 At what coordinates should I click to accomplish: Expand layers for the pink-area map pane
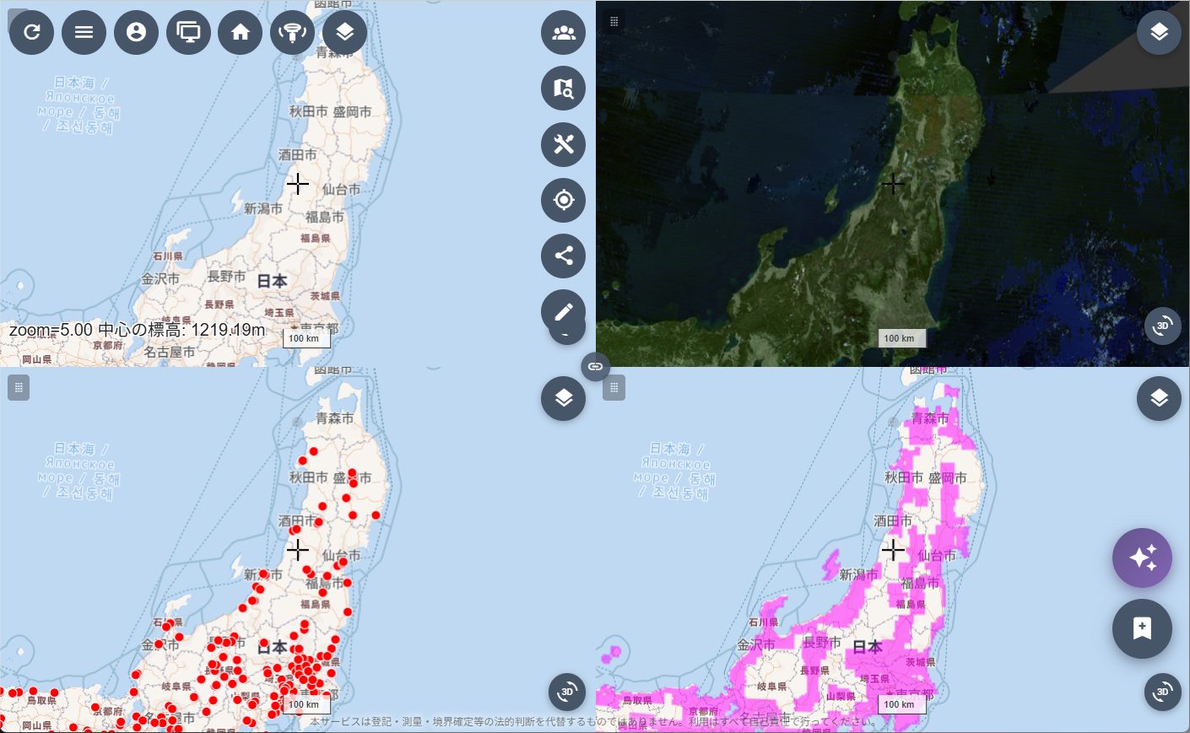[x=1159, y=398]
